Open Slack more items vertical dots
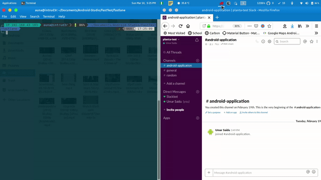Image resolution: width=321 pixels, height=180 pixels. [317, 42]
